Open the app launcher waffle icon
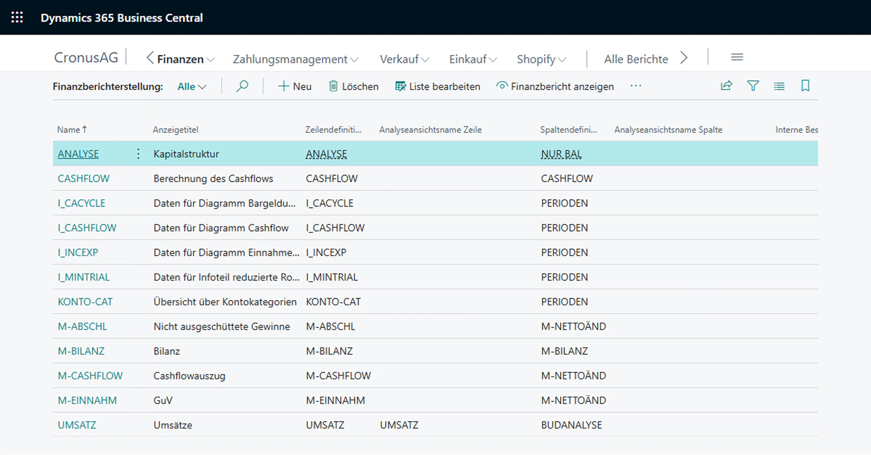The width and height of the screenshot is (871, 455). point(17,18)
